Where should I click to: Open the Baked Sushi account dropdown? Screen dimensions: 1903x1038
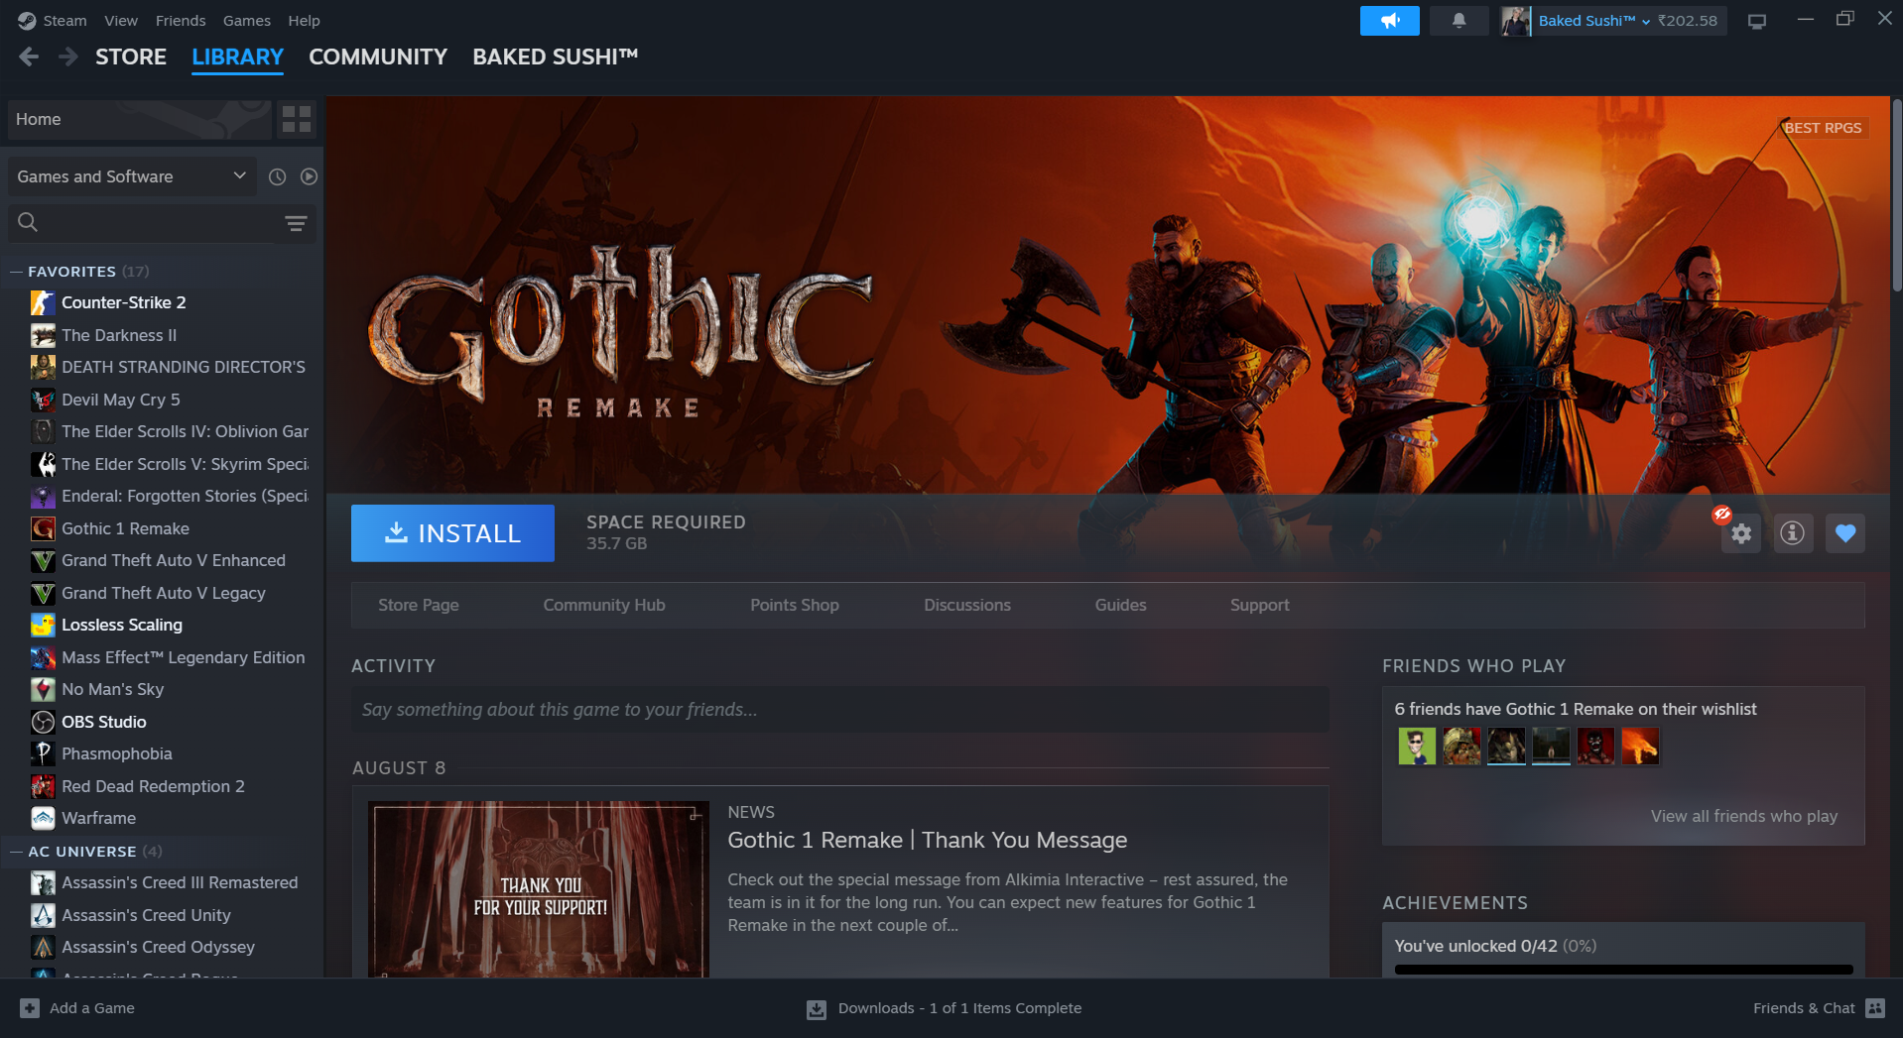coord(1594,21)
